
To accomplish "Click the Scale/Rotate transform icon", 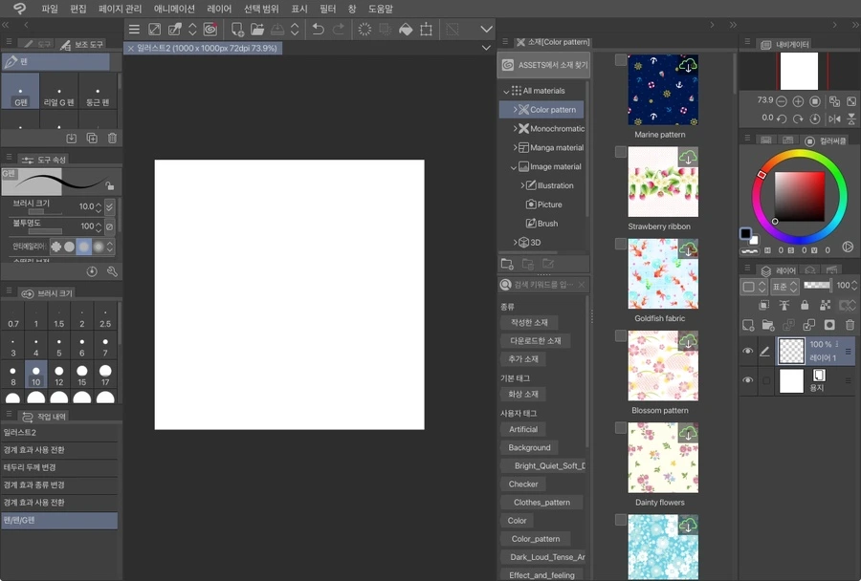I will point(426,29).
